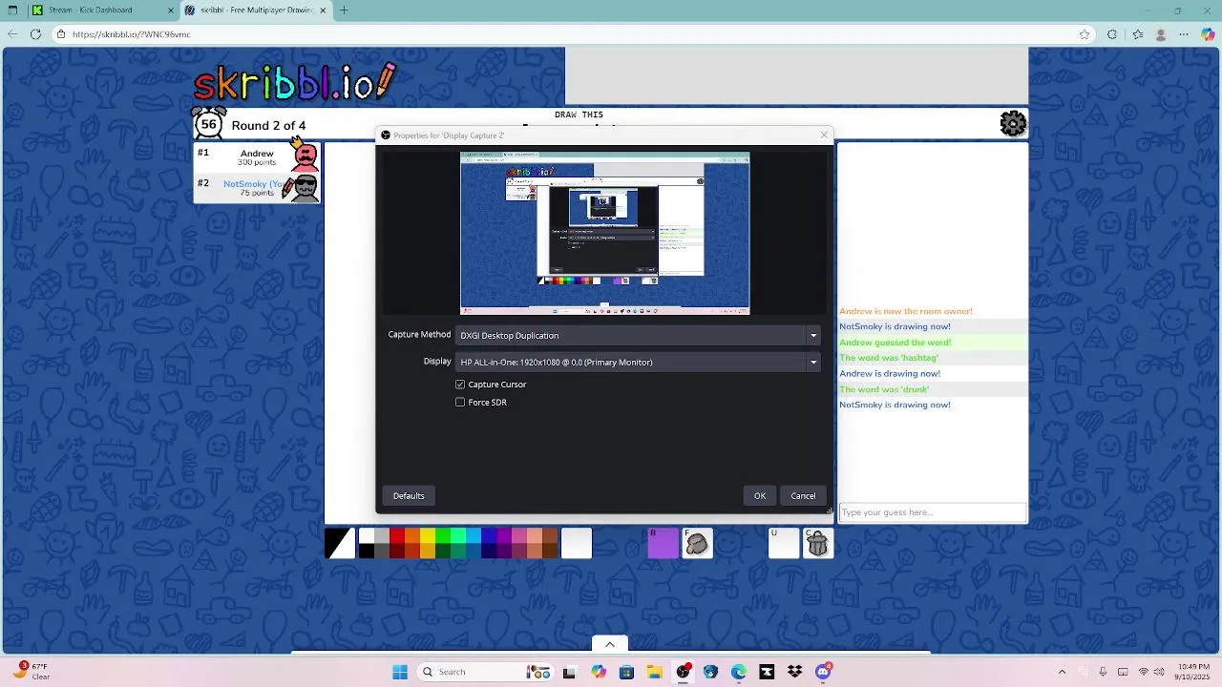Click the Defaults button
This screenshot has width=1222, height=687.
point(409,495)
